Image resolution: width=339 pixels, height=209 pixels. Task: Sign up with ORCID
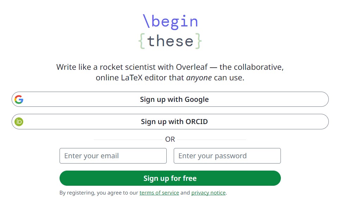170,122
